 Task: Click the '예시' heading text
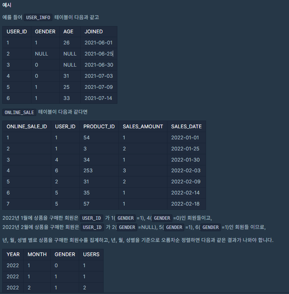pos(7,5)
